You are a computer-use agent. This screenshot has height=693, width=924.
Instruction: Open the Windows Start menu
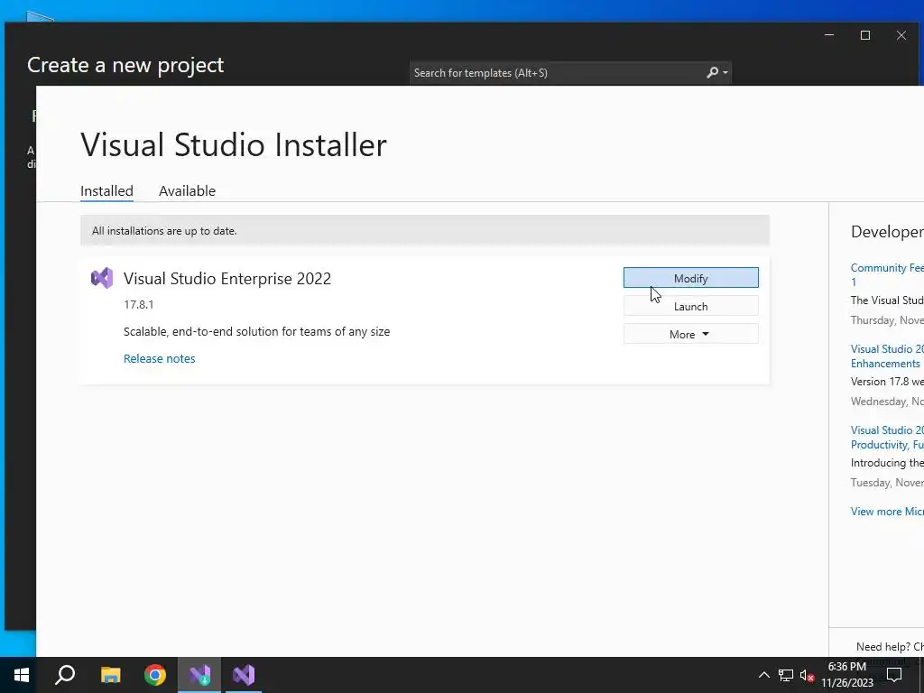click(x=22, y=675)
